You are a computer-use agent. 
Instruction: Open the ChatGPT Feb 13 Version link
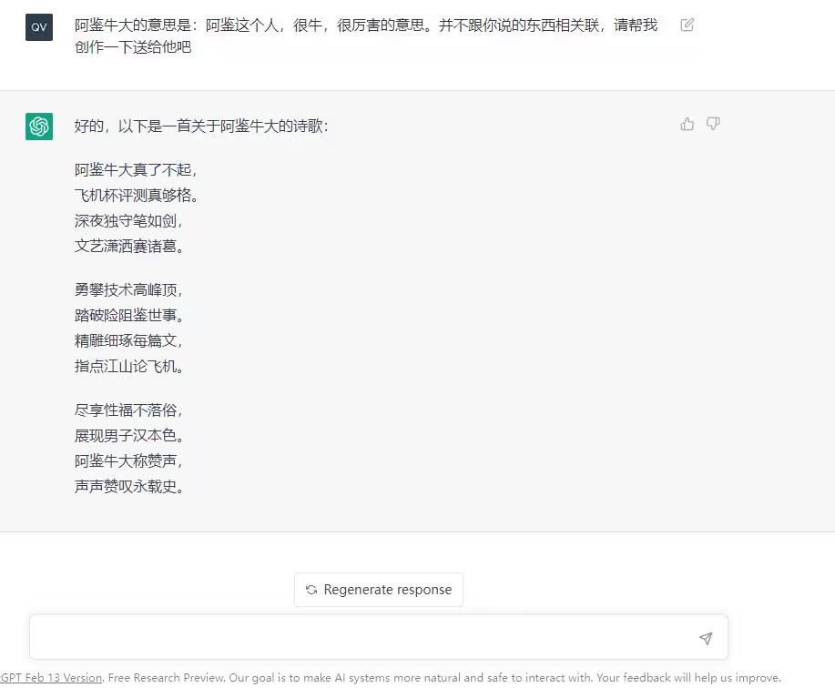coord(51,677)
